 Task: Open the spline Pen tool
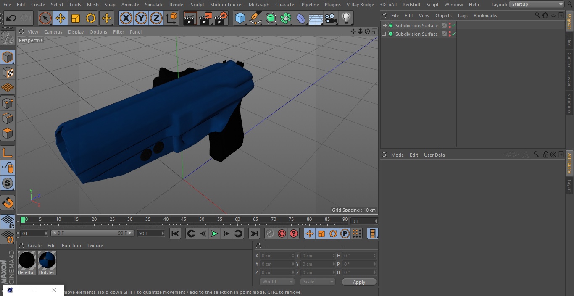coord(255,18)
